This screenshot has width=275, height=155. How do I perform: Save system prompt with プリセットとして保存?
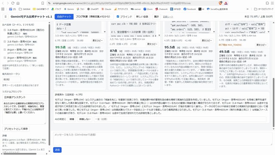click(x=16, y=129)
